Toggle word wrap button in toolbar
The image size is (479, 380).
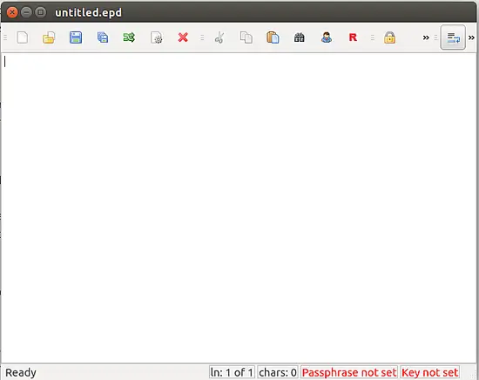(453, 37)
